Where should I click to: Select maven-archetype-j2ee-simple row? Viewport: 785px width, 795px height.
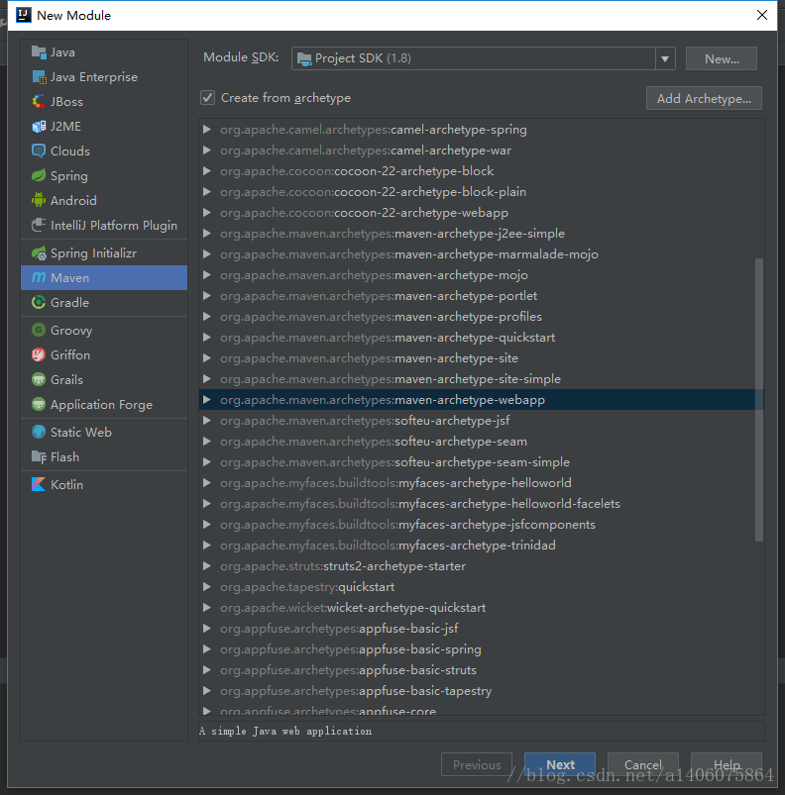481,234
